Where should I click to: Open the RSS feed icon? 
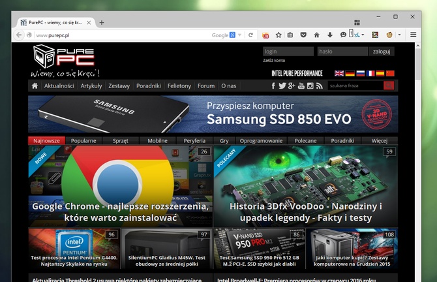point(320,86)
